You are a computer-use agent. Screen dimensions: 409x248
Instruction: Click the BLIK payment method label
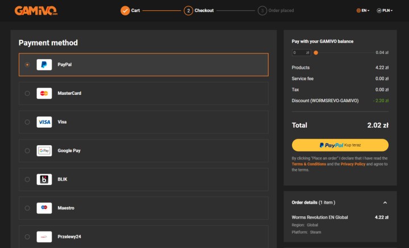[x=62, y=179]
